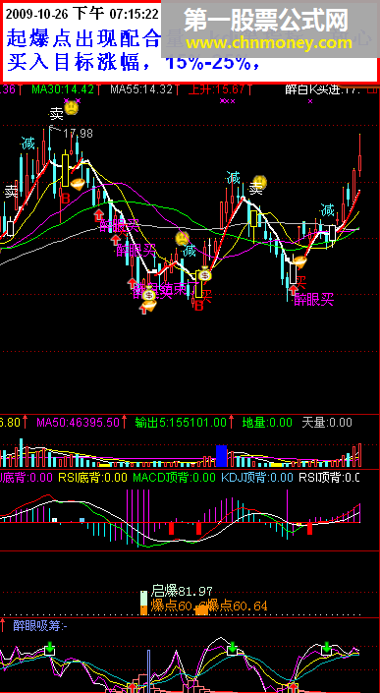The height and width of the screenshot is (693, 380).
Task: Click the timestamp 2009-10-26 下午 07:15:22
Action: (x=82, y=14)
